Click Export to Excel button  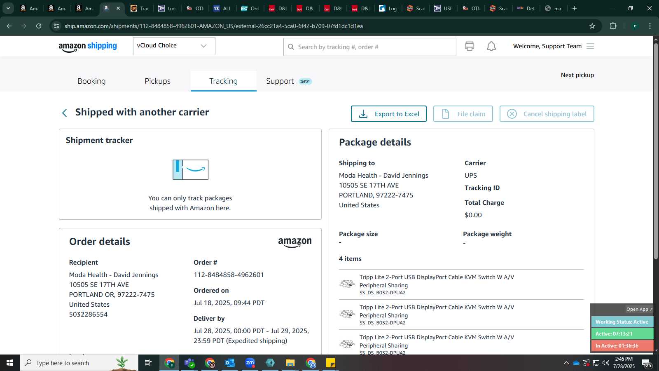point(388,114)
